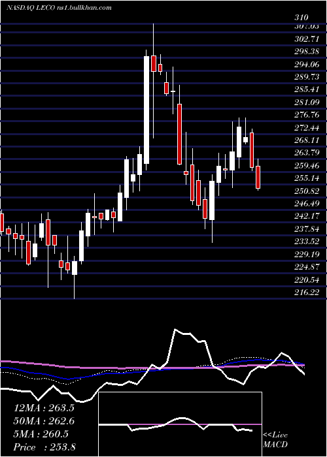
Task: Select the 220.54 price axis label
Action: (306, 280)
